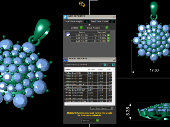Click the 0.45tw weight cell
This screenshot has width=170, height=127.
tap(103, 41)
